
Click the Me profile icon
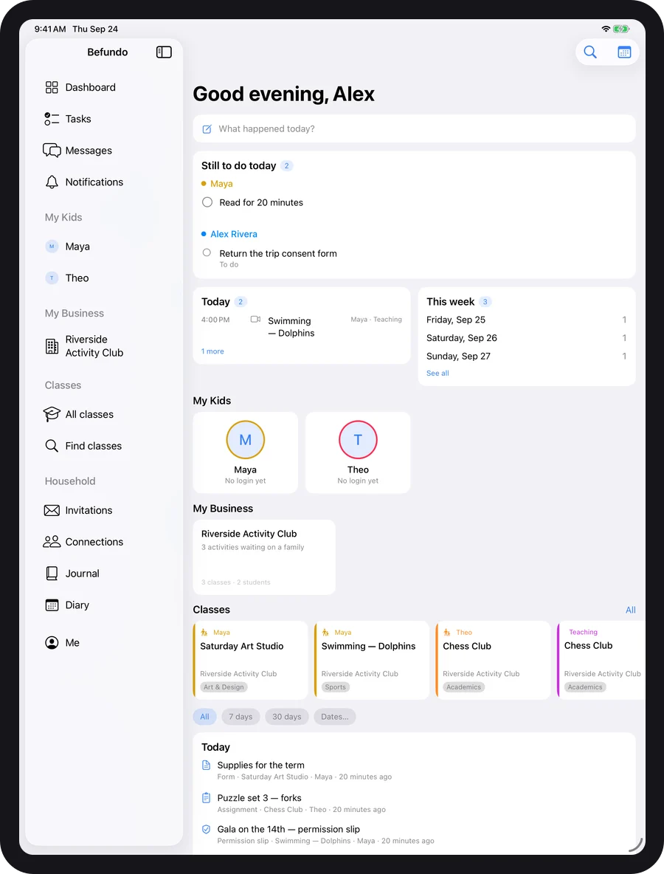tap(52, 643)
